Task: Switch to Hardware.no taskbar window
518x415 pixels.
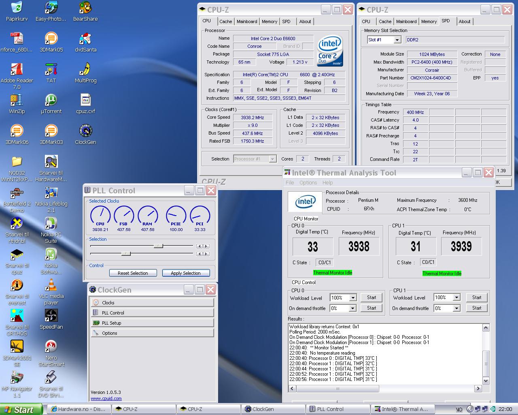Action: click(x=78, y=409)
